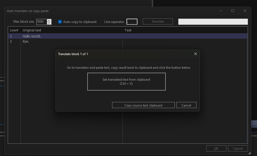The width and height of the screenshot is (257, 156).
Task: Sort by the Original text column header
Action: click(x=32, y=30)
